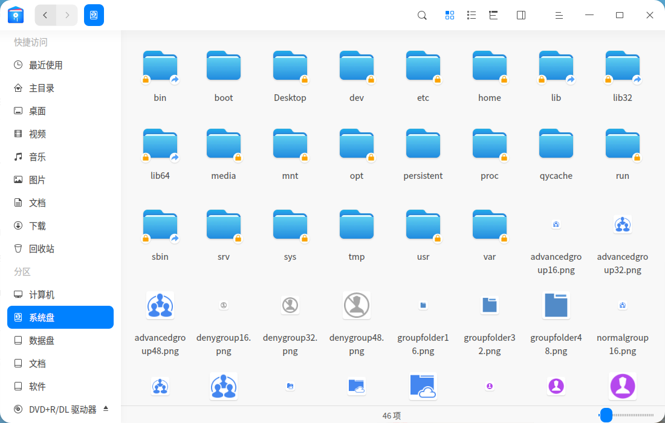Select the run folder icon
The height and width of the screenshot is (423, 665).
coord(623,145)
